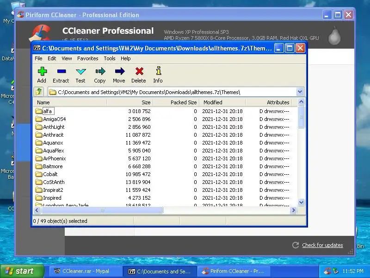
Task: Select the ArPhoenix folder icon
Action: (x=39, y=158)
